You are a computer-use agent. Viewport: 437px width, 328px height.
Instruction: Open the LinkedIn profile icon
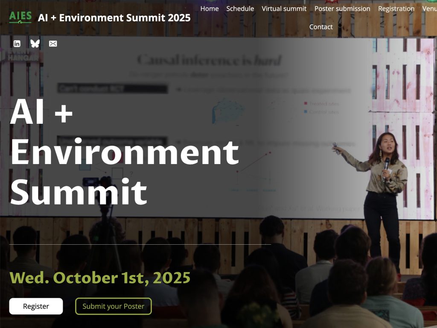[x=17, y=43]
